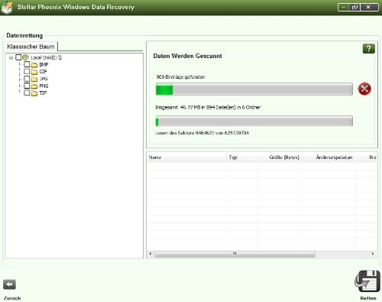Stop the scan with the red X icon
The height and width of the screenshot is (302, 382).
[364, 89]
